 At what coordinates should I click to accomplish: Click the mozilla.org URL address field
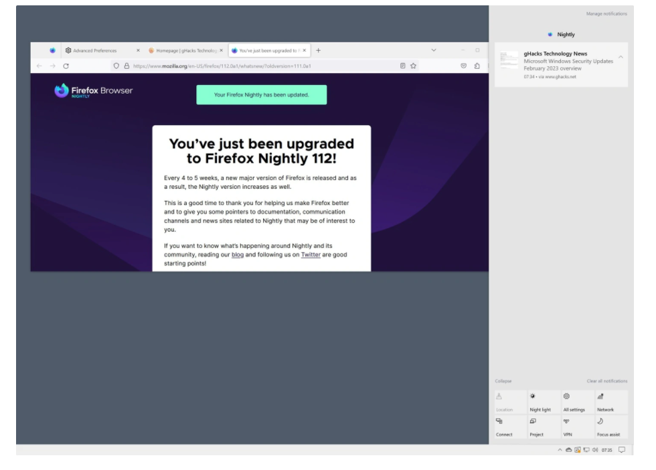[264, 66]
